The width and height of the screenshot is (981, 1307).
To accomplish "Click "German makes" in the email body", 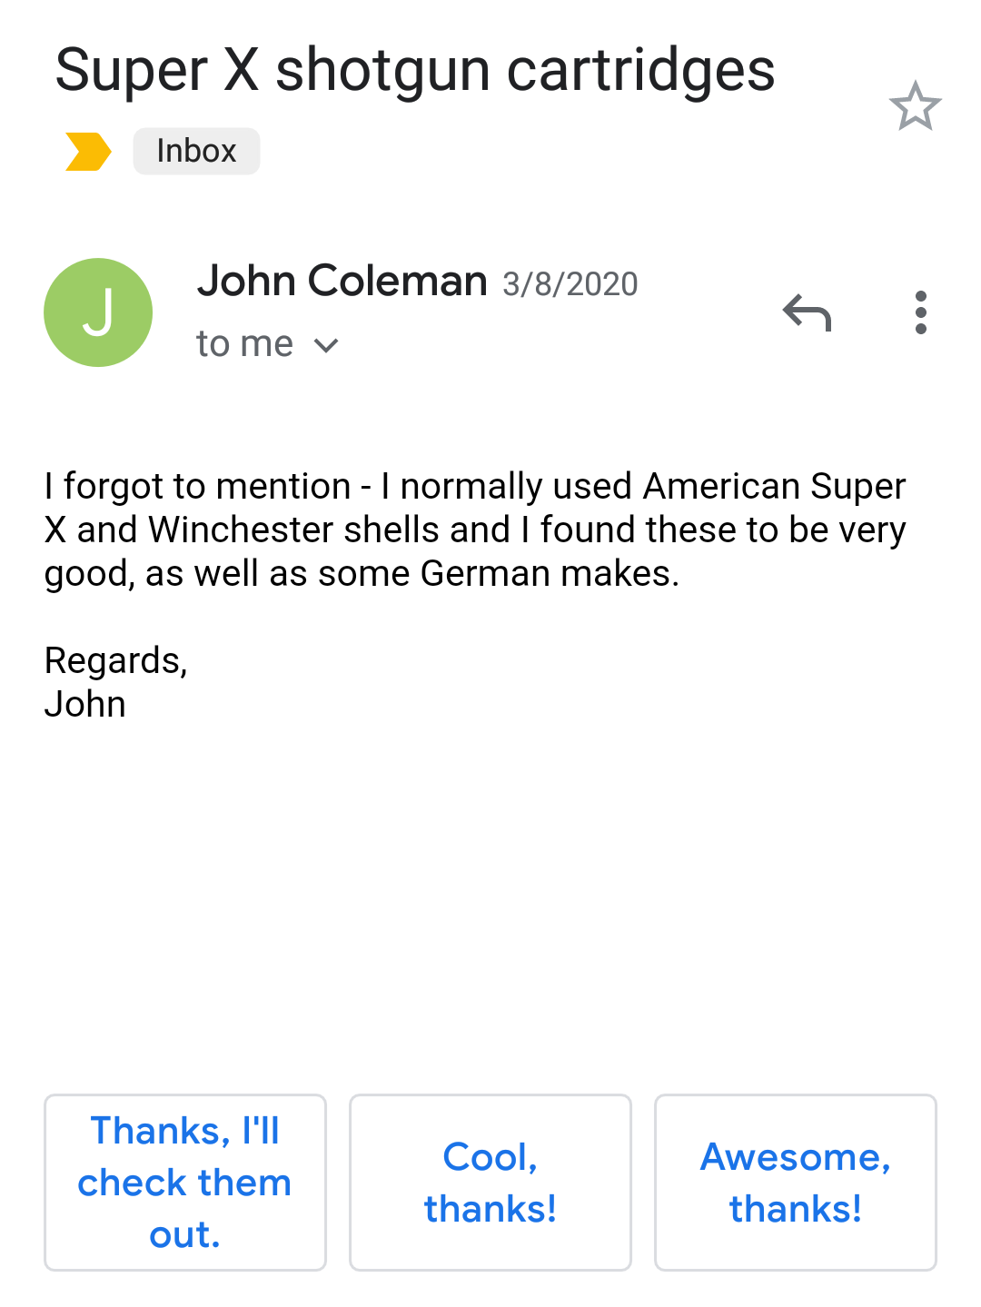I will 548,574.
